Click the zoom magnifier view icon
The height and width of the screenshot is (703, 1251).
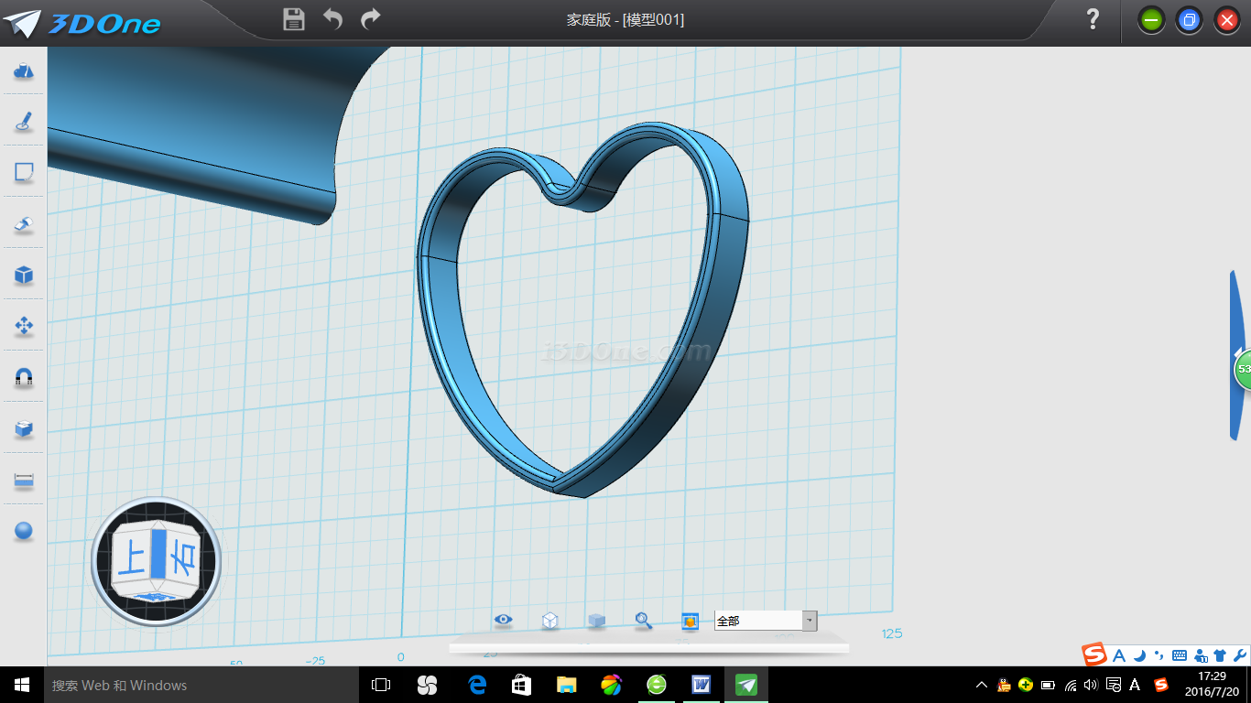pyautogui.click(x=644, y=621)
